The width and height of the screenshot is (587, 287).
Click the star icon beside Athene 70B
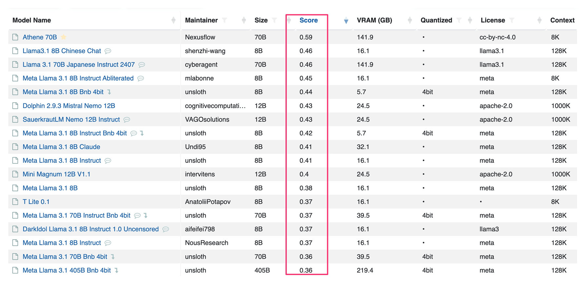tap(64, 37)
